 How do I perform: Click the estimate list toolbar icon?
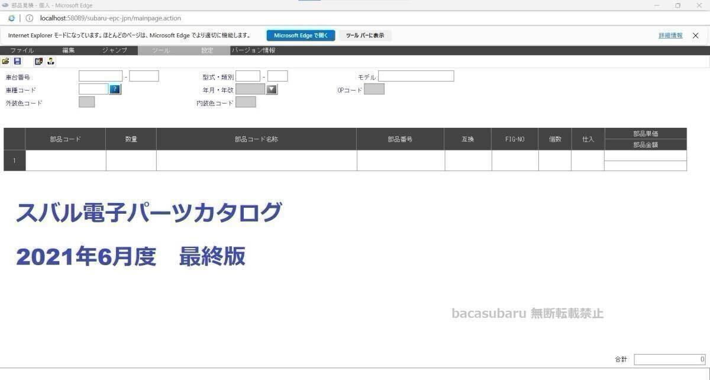pyautogui.click(x=39, y=61)
